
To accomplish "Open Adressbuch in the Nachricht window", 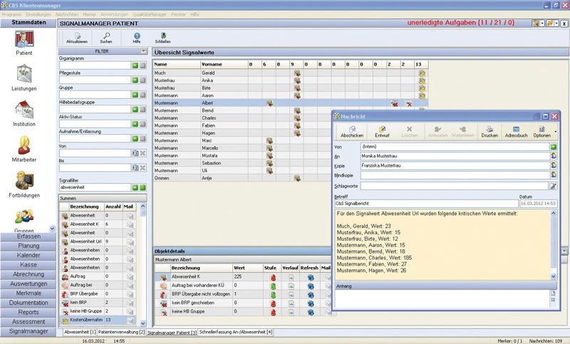I will (516, 132).
